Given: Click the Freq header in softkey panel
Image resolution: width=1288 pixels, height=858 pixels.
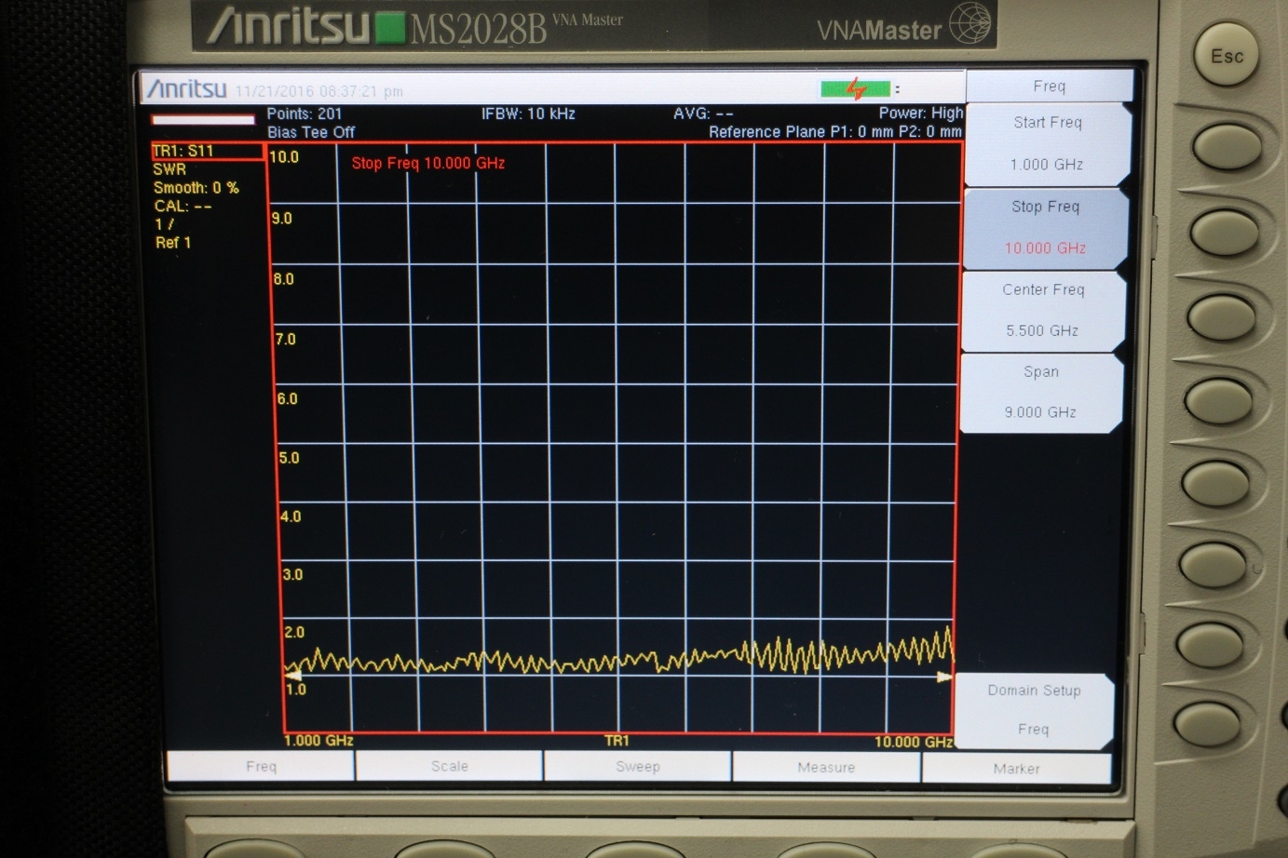Looking at the screenshot, I should point(1050,86).
